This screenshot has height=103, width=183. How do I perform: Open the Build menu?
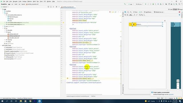pos(34,1)
